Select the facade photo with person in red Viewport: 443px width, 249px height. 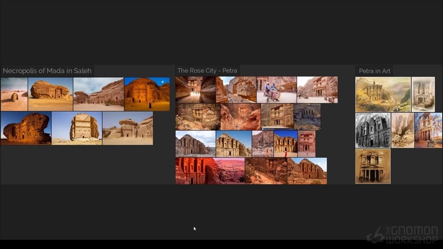point(286,144)
